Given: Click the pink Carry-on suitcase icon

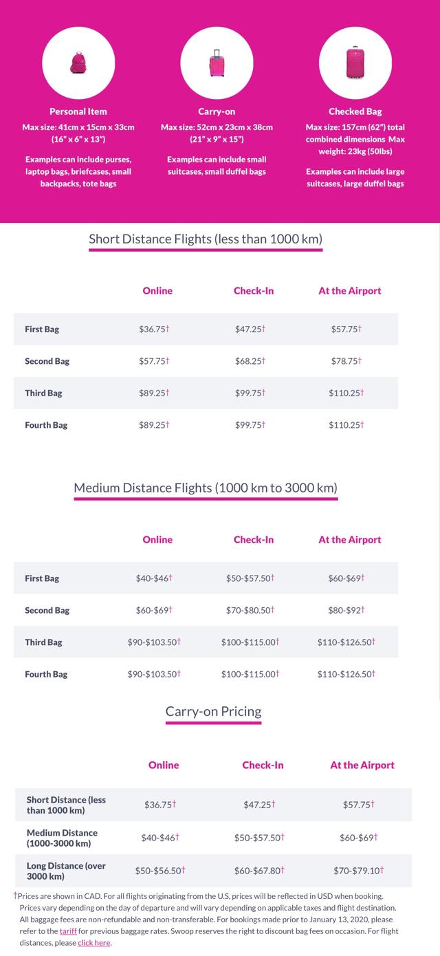Looking at the screenshot, I should 217,63.
